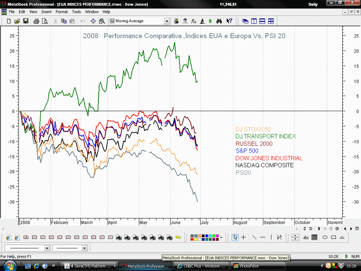Open the Windows Start button

pyautogui.click(x=10, y=266)
